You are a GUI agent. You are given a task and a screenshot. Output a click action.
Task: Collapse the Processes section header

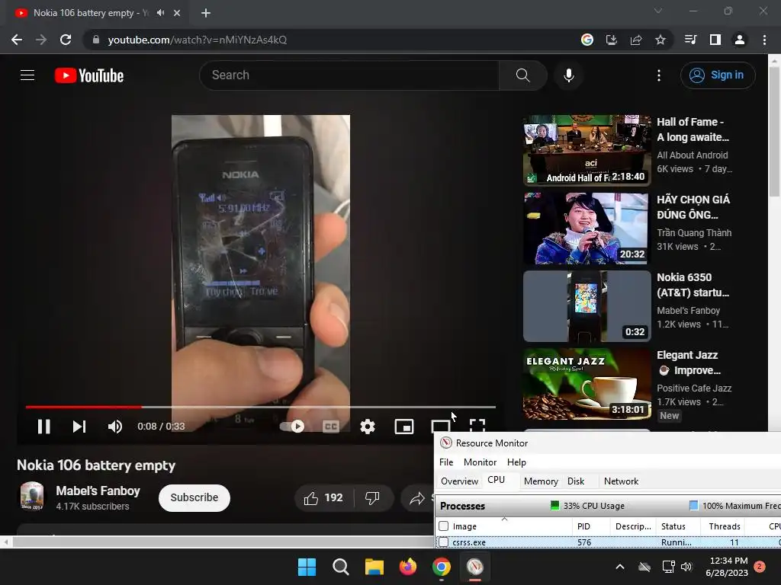coord(608,506)
